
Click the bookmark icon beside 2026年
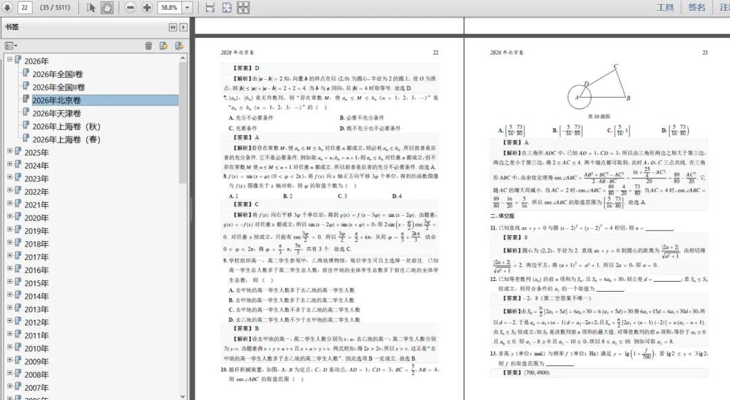pyautogui.click(x=18, y=60)
